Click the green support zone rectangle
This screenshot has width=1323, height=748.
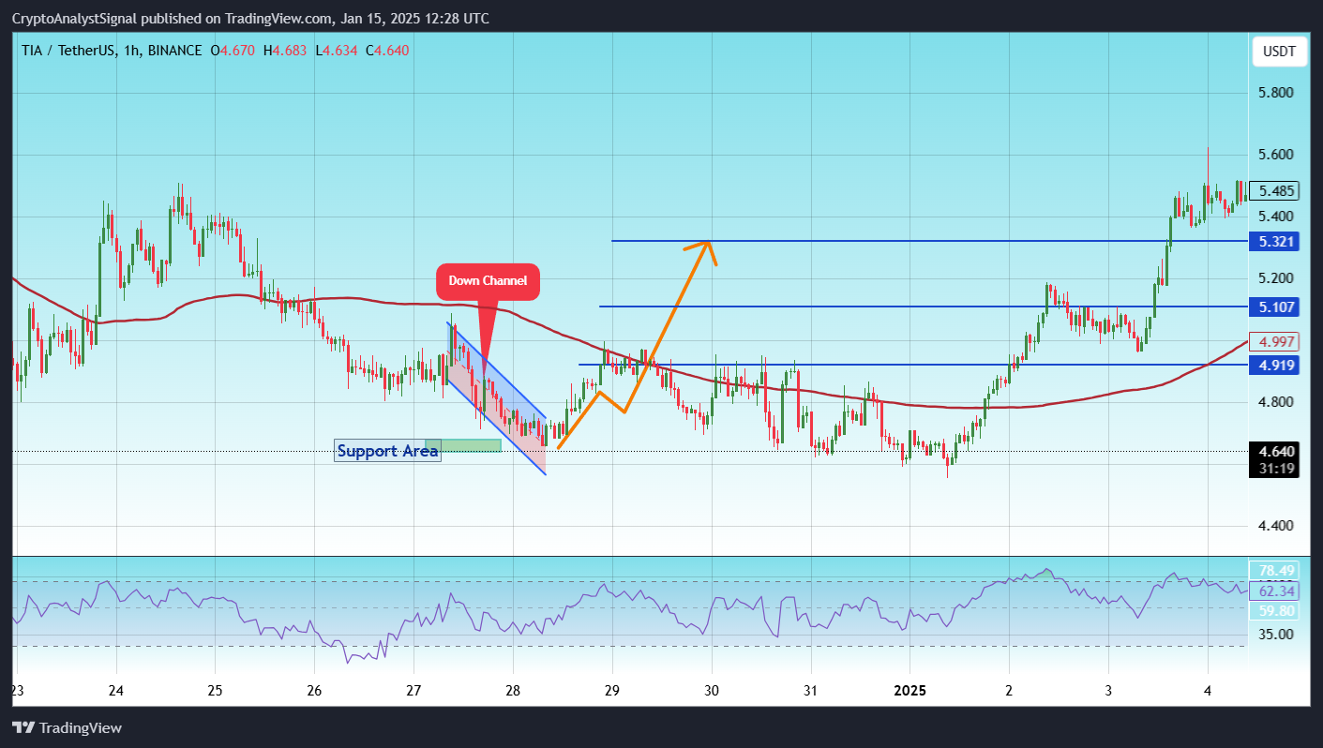pyautogui.click(x=463, y=445)
